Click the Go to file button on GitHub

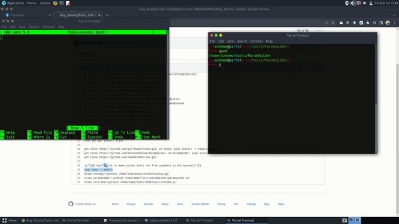(302, 30)
